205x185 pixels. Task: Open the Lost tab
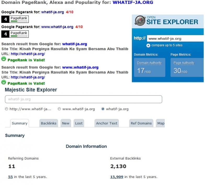coord(79,123)
